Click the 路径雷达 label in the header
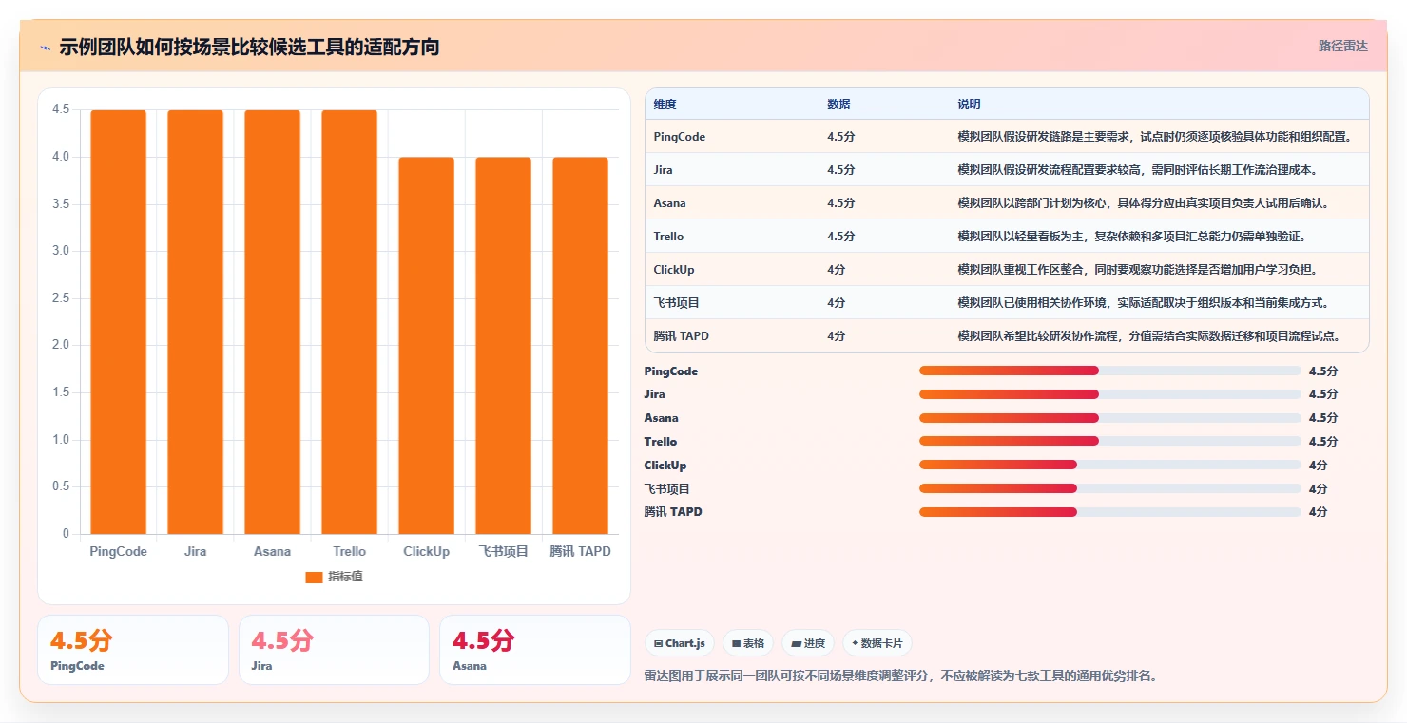1407x723 pixels. tap(1342, 46)
